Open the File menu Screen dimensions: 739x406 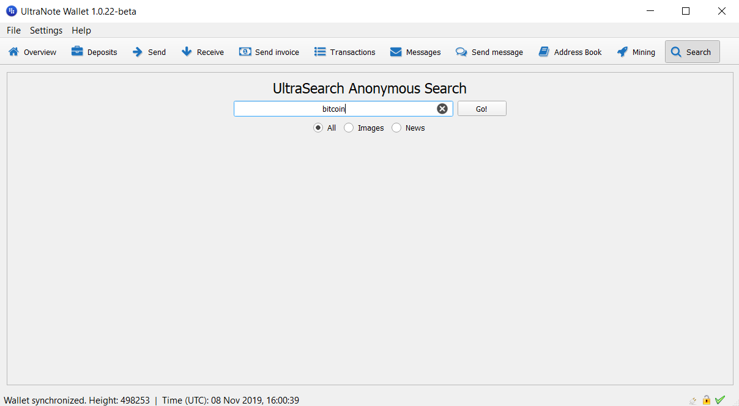[13, 31]
